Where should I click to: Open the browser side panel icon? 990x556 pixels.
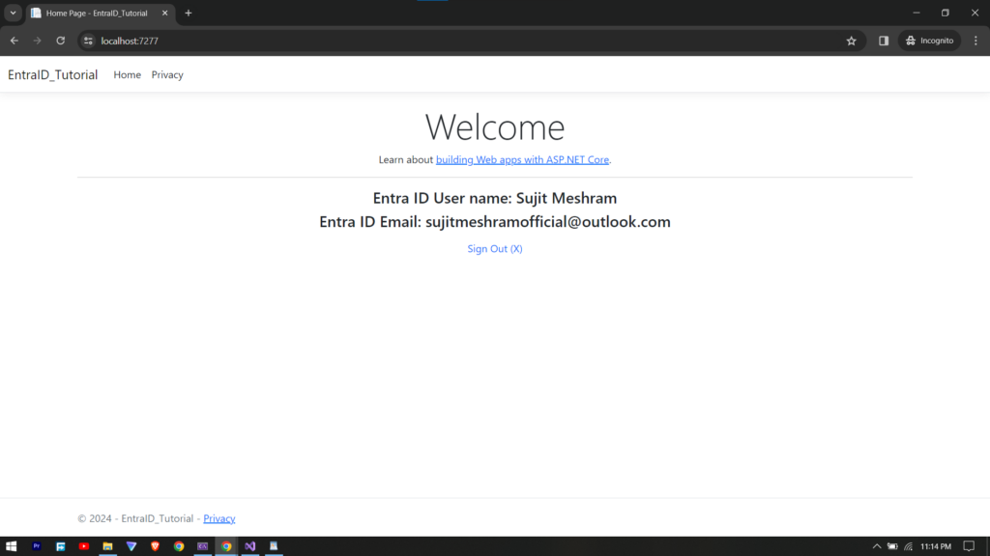(884, 41)
